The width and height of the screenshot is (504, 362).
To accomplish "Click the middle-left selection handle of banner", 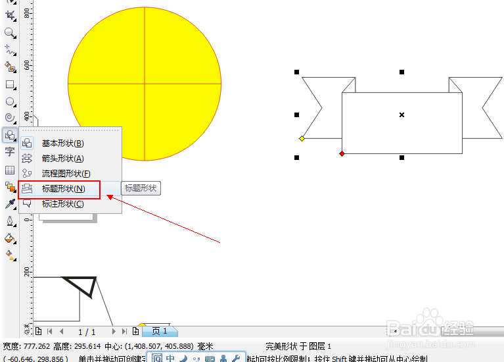I will [296, 115].
